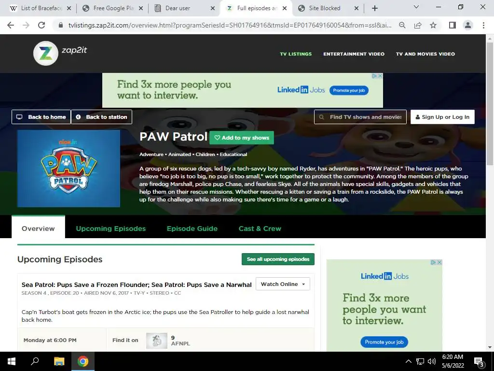Image resolution: width=494 pixels, height=371 pixels.
Task: Open a new browser tab
Action: (374, 8)
